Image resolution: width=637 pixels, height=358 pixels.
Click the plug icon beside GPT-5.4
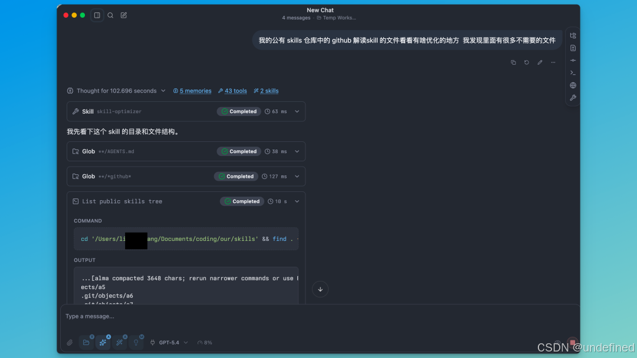click(153, 343)
